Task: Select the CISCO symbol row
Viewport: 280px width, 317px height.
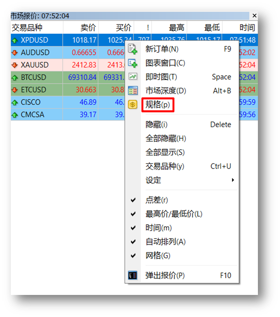Action: [31, 102]
